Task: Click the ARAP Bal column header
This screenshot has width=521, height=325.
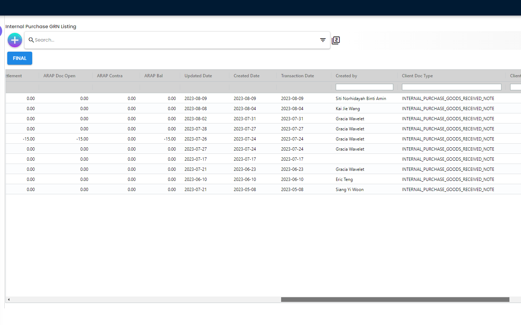Action: [x=153, y=76]
